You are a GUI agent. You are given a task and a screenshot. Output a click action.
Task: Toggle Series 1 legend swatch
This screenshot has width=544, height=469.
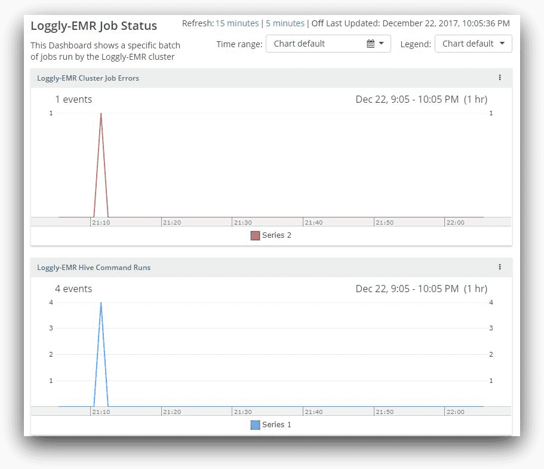255,425
